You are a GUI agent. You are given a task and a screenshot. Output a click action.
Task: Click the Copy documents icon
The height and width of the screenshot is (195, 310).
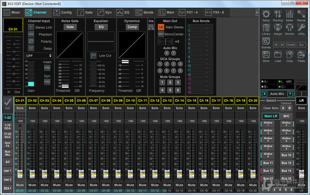point(289,55)
